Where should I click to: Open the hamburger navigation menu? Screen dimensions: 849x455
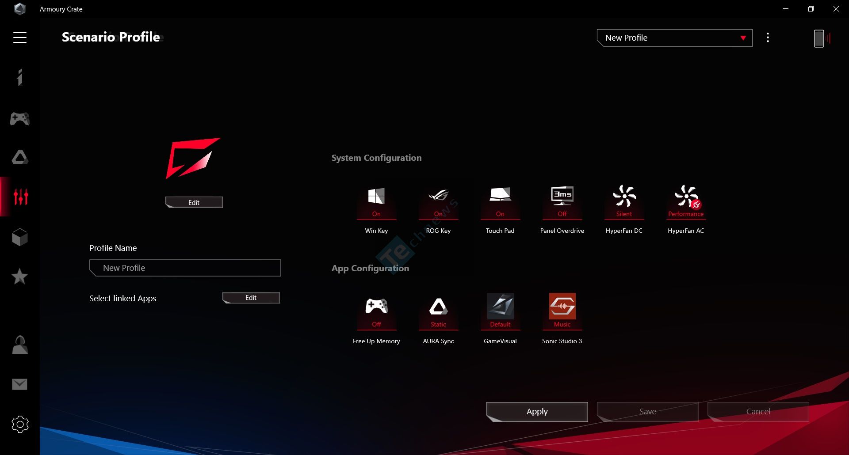[x=20, y=38]
